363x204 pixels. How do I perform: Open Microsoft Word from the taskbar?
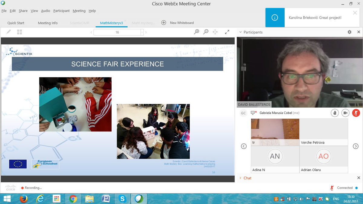click(106, 199)
